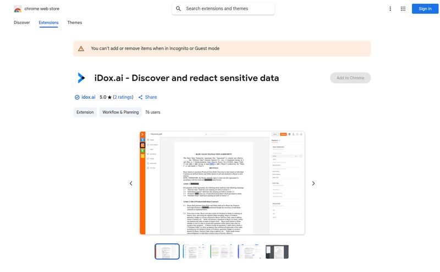The height and width of the screenshot is (272, 440).
Task: Select the fourth screenshot thumbnail
Action: point(250,251)
